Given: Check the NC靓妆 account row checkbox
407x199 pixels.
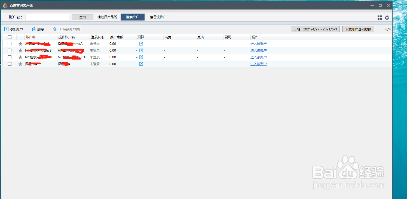Looking at the screenshot, I should [10, 57].
